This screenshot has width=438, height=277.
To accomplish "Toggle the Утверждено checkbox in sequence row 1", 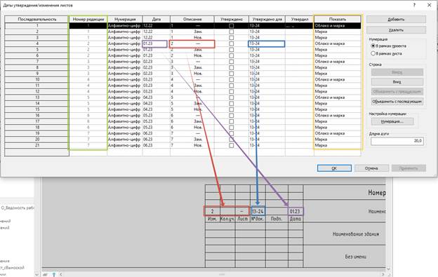I will tap(232, 26).
